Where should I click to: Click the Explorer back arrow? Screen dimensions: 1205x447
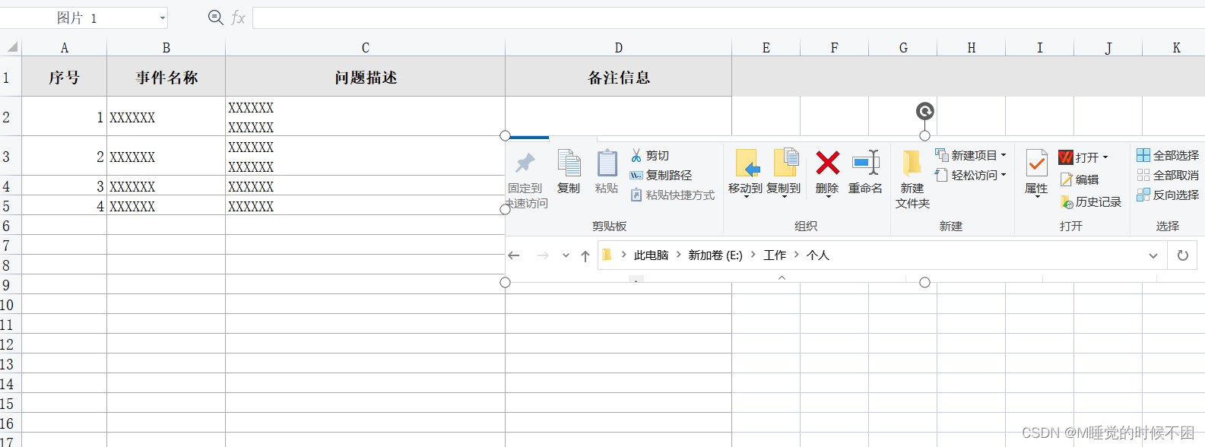[x=514, y=255]
